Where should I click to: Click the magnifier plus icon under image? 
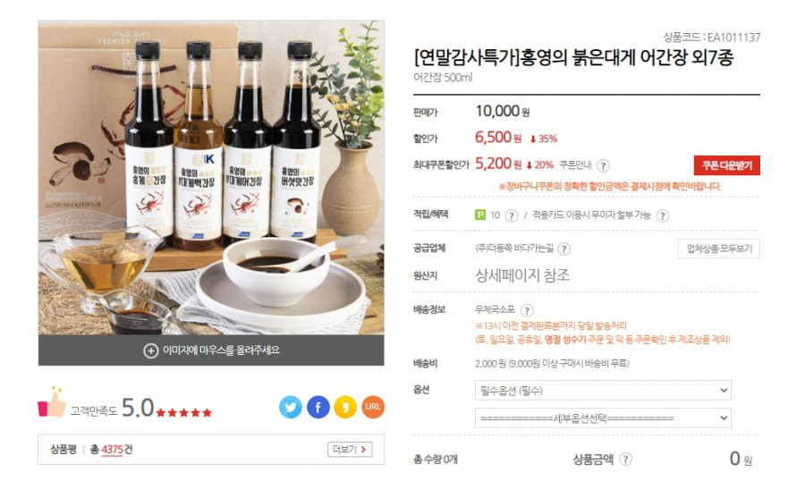(150, 350)
